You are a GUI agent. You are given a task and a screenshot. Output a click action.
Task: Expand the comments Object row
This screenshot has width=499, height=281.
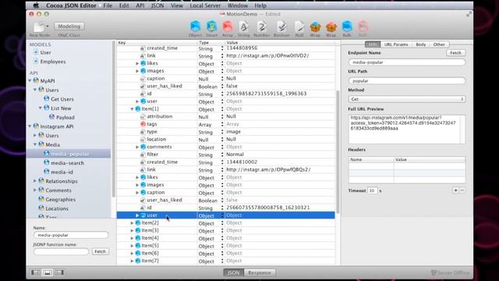[x=137, y=147]
